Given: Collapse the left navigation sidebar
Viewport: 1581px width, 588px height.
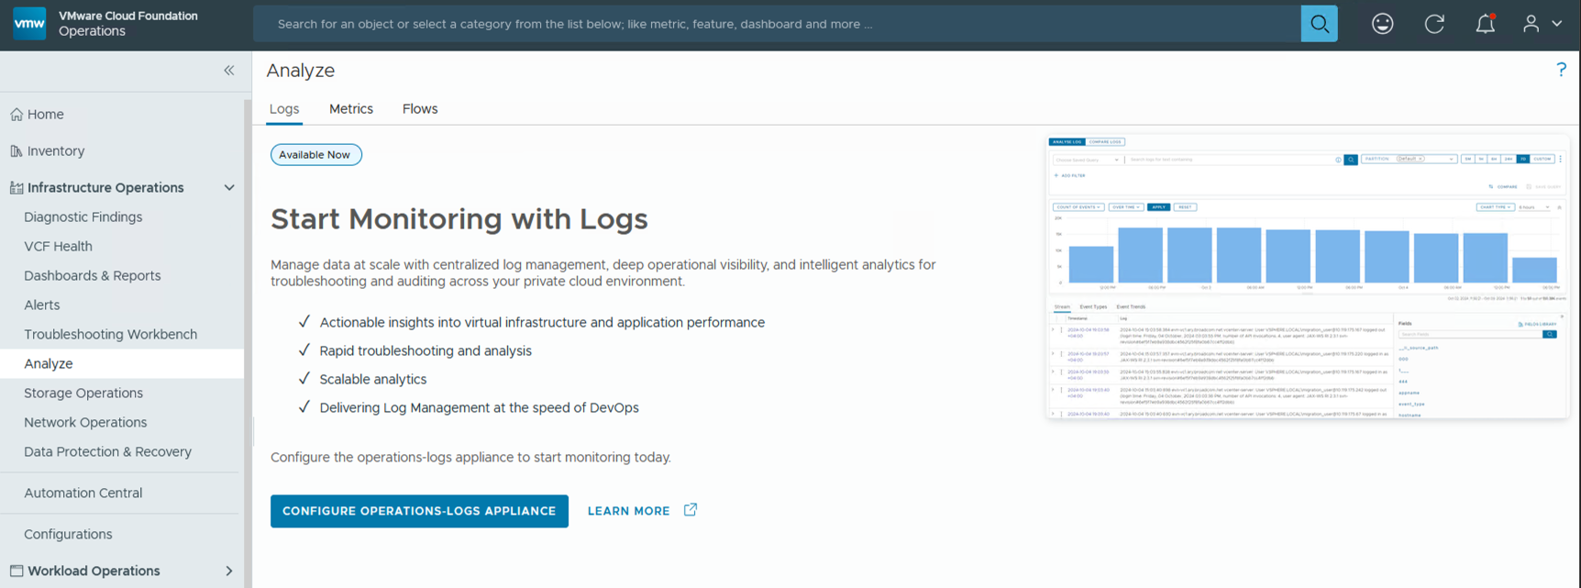Looking at the screenshot, I should (x=229, y=71).
